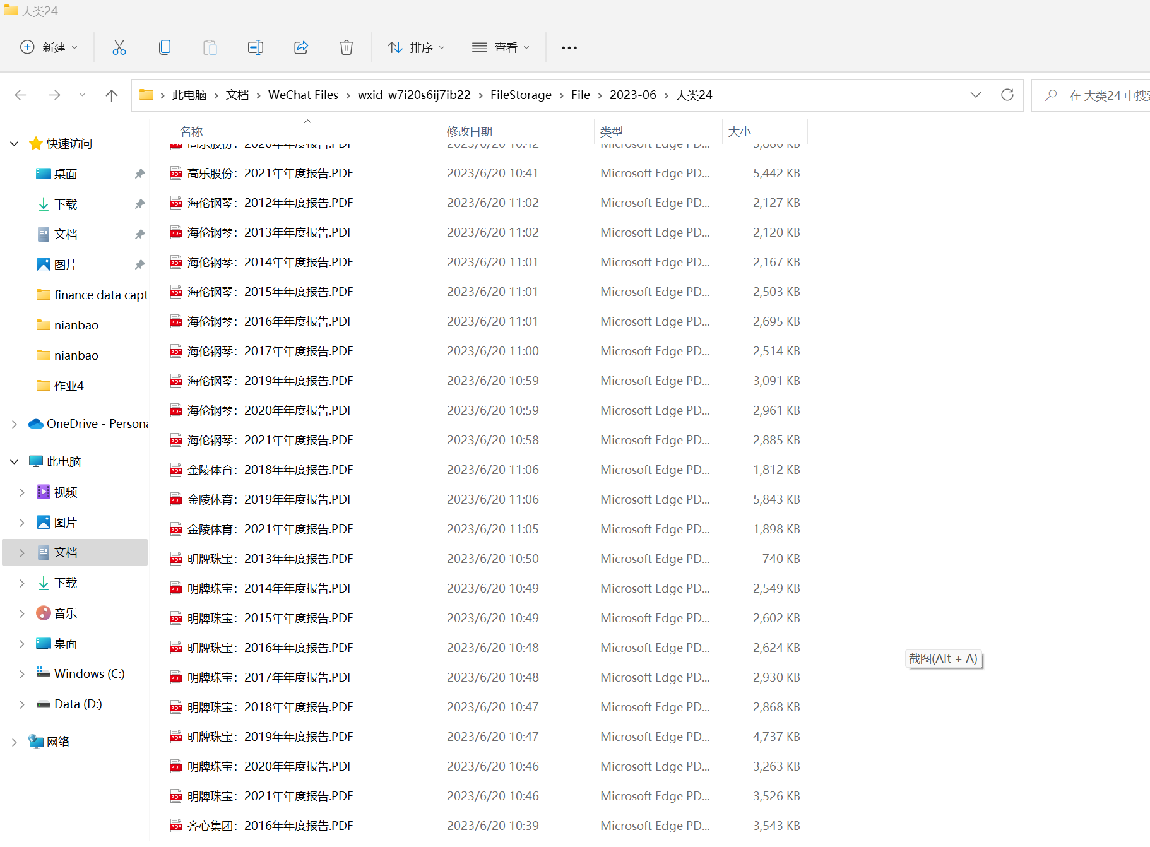Open the 排序 sort dropdown
Viewport: 1150px width, 847px height.
click(x=417, y=47)
